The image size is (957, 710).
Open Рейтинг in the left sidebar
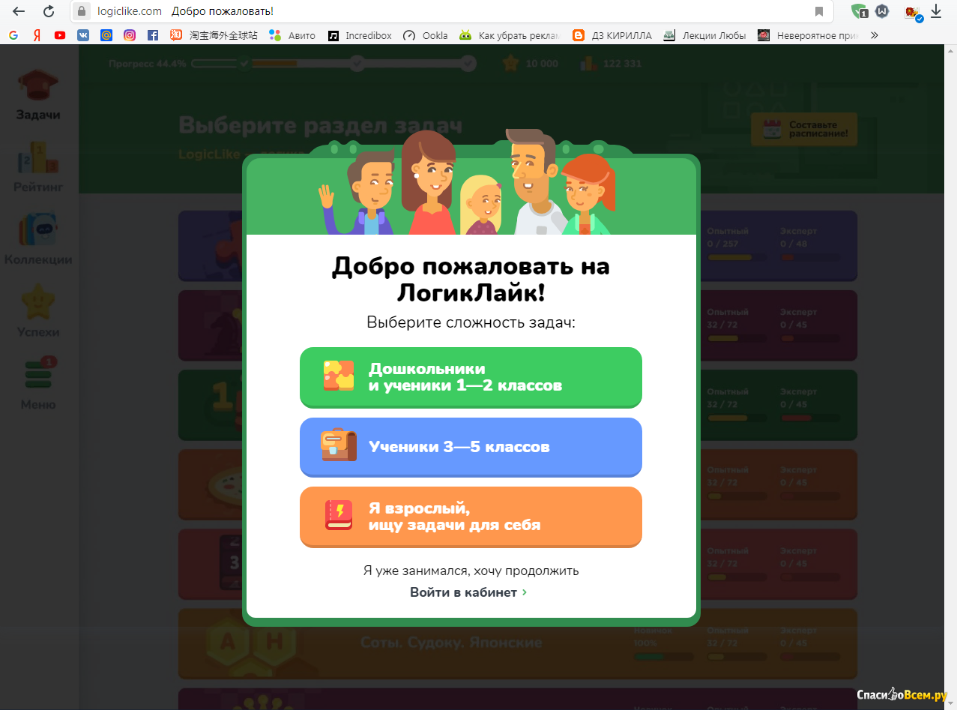[x=38, y=168]
